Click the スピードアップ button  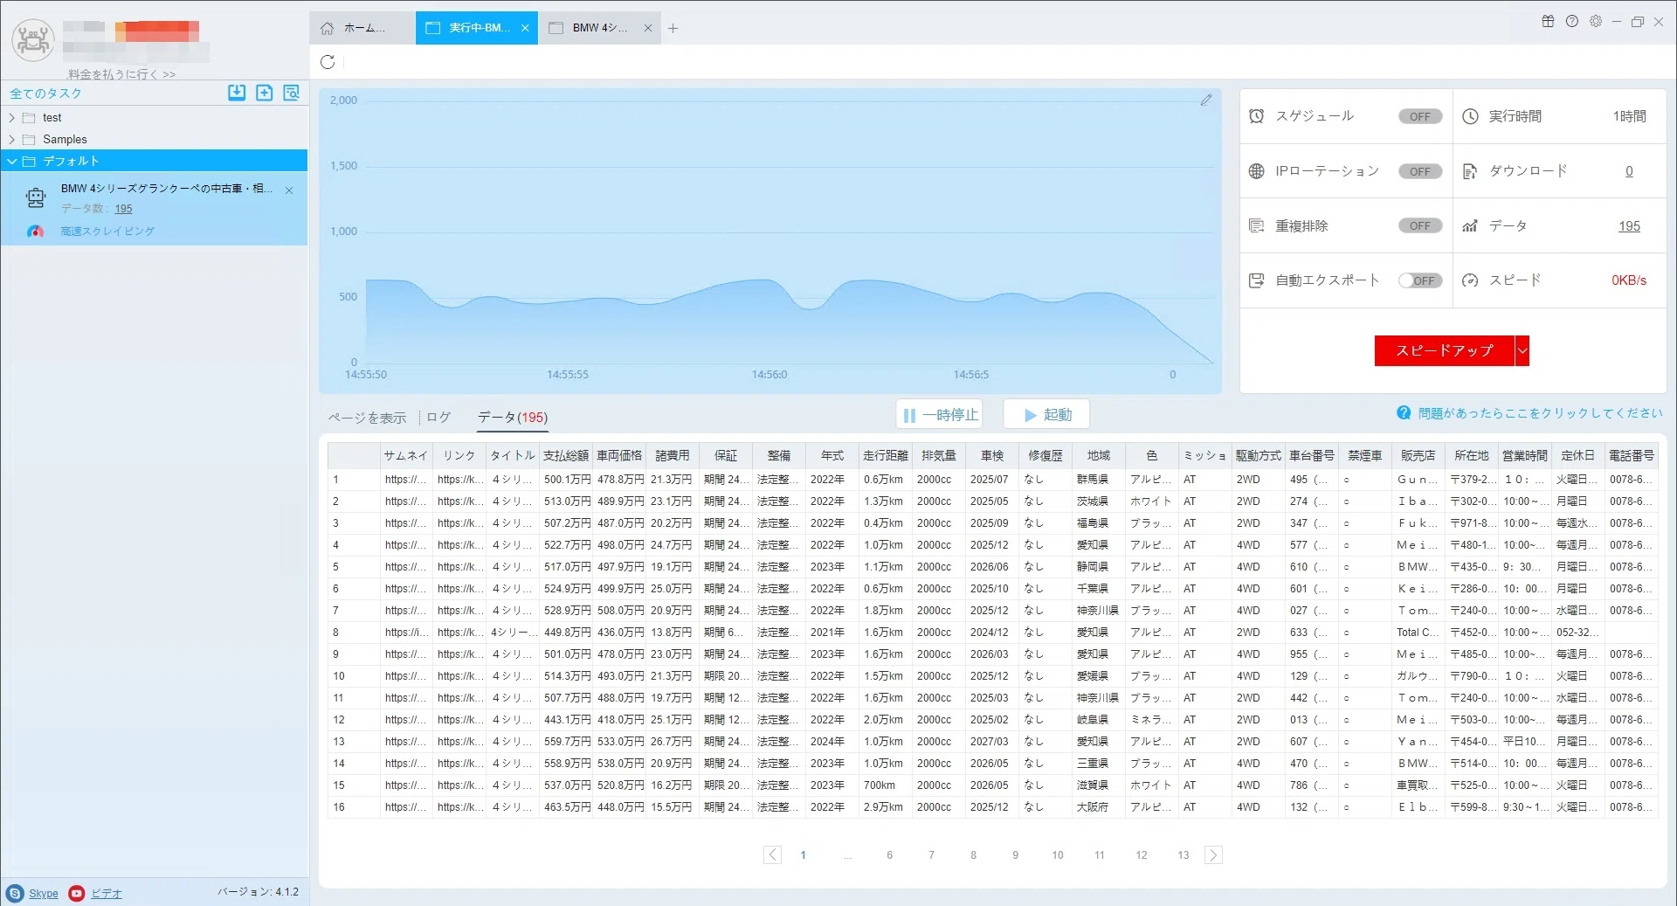[1445, 350]
